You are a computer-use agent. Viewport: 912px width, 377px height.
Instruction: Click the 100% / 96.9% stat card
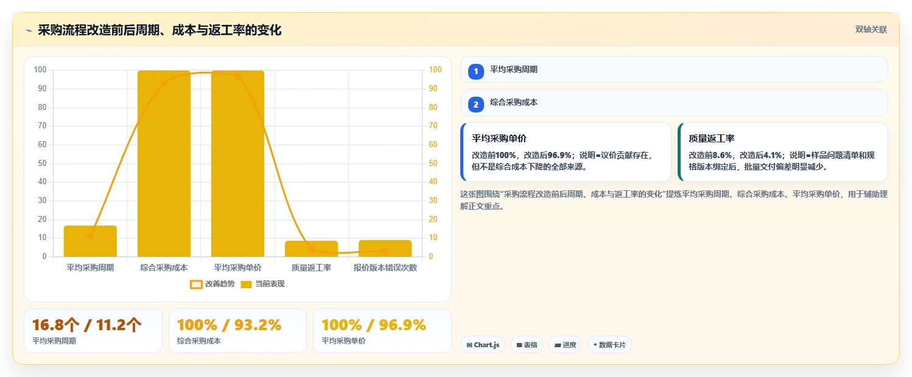coord(382,331)
